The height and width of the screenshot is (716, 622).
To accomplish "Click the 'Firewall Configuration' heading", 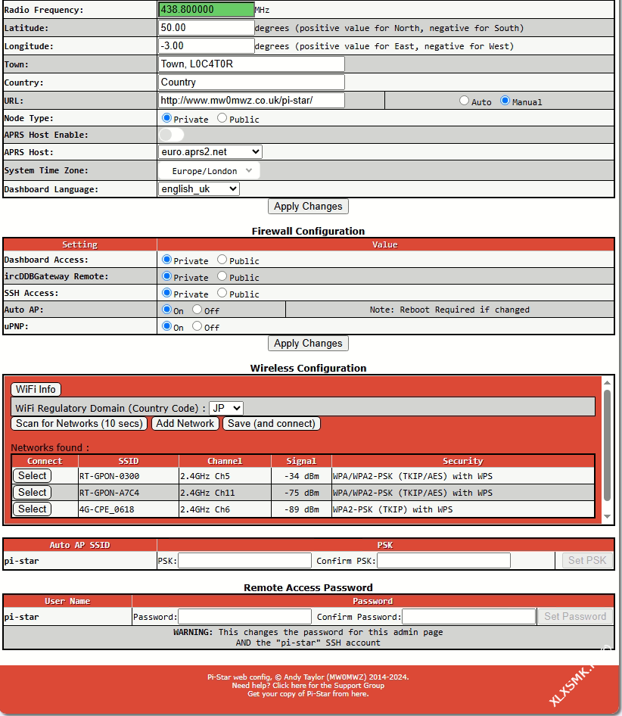I will coord(308,231).
